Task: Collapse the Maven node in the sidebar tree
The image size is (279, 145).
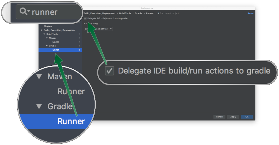Action: pos(47,38)
